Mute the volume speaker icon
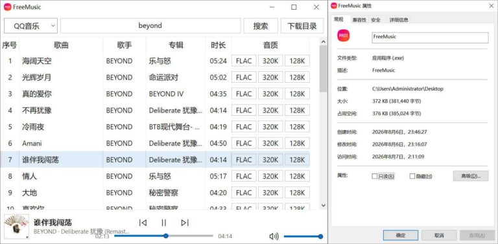The image size is (498, 244). [x=274, y=236]
